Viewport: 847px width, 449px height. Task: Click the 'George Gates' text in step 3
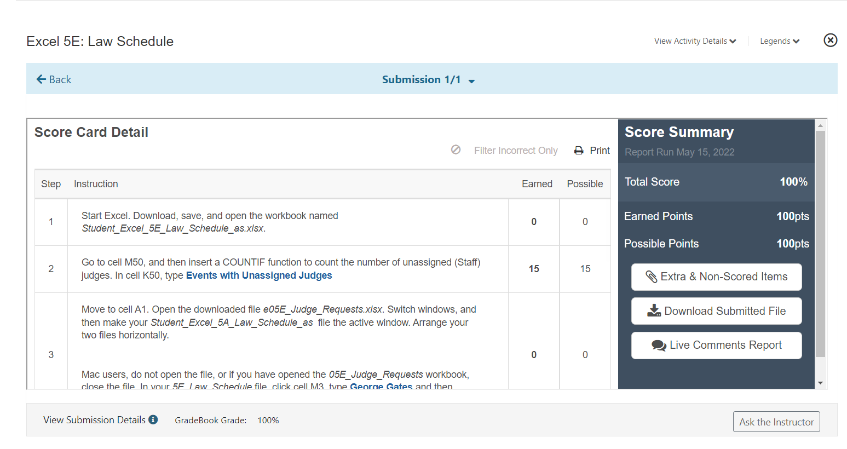click(x=381, y=385)
